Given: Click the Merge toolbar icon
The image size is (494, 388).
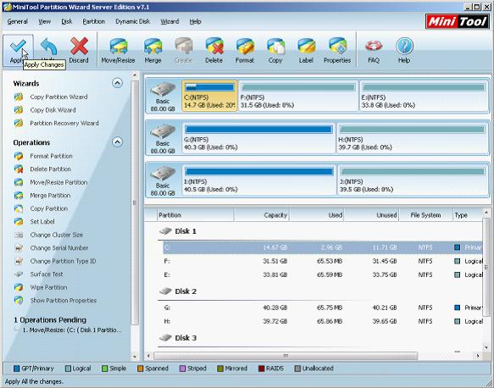Looking at the screenshot, I should [153, 47].
